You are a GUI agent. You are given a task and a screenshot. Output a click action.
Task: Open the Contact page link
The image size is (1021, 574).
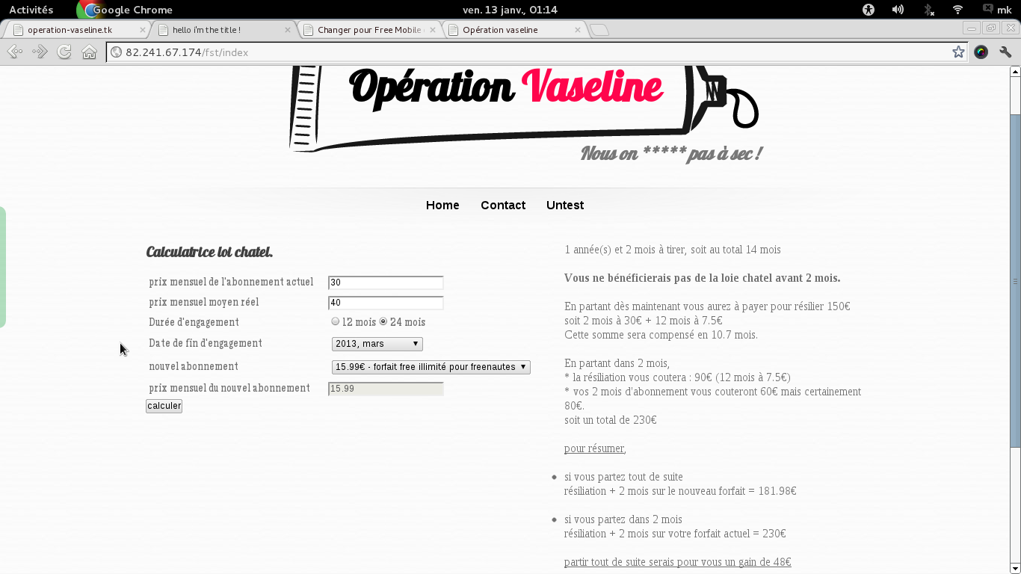502,205
